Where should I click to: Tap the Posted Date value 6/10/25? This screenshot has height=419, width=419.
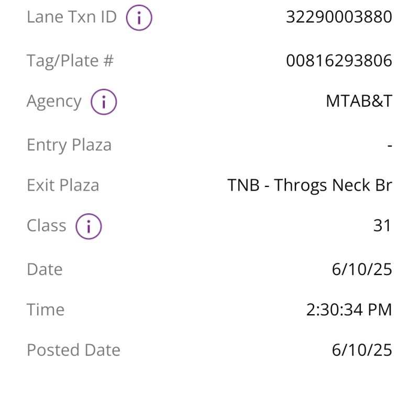click(x=362, y=350)
